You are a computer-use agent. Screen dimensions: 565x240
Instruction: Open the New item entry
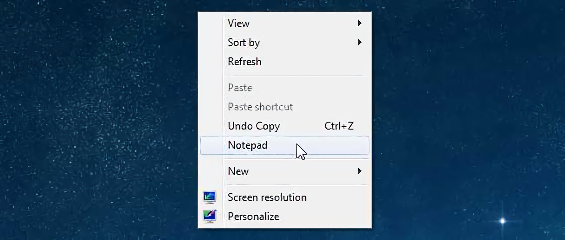[238, 171]
